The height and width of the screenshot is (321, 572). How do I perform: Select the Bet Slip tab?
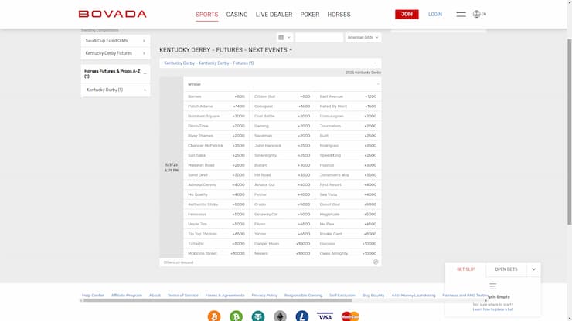tap(465, 269)
